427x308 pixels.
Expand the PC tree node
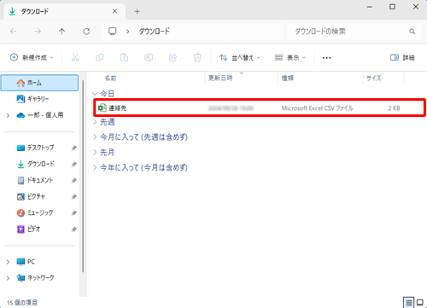8,262
